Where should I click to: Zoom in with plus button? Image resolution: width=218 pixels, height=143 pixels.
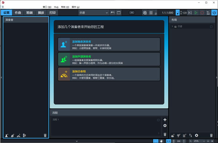pyautogui.click(x=212, y=141)
